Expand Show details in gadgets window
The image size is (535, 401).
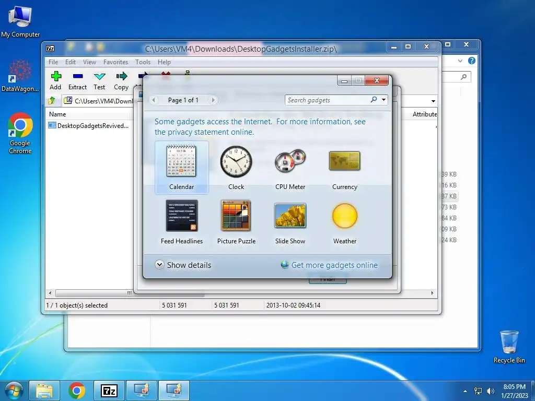point(183,265)
